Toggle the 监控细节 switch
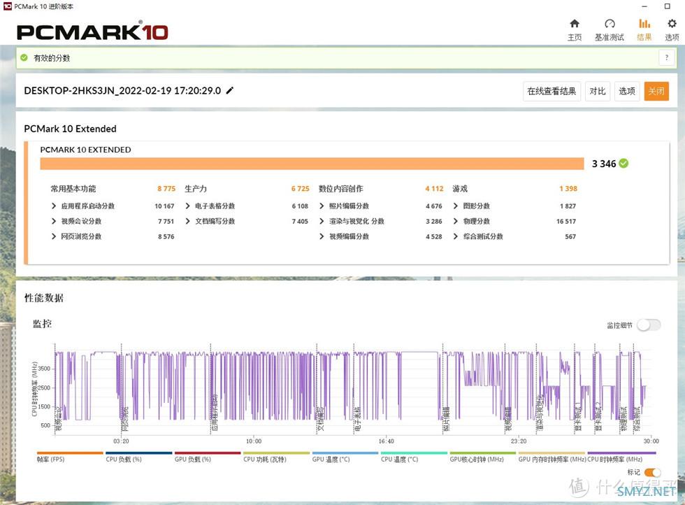This screenshot has width=685, height=505. pos(649,325)
